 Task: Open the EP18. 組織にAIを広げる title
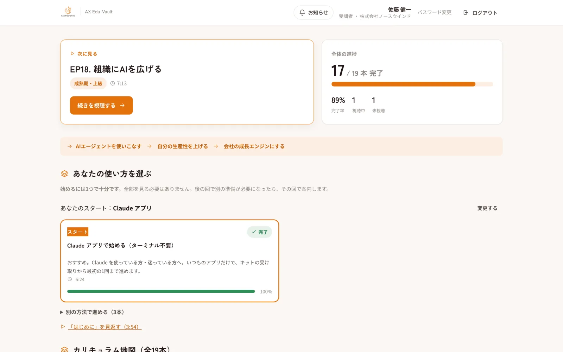coord(116,69)
